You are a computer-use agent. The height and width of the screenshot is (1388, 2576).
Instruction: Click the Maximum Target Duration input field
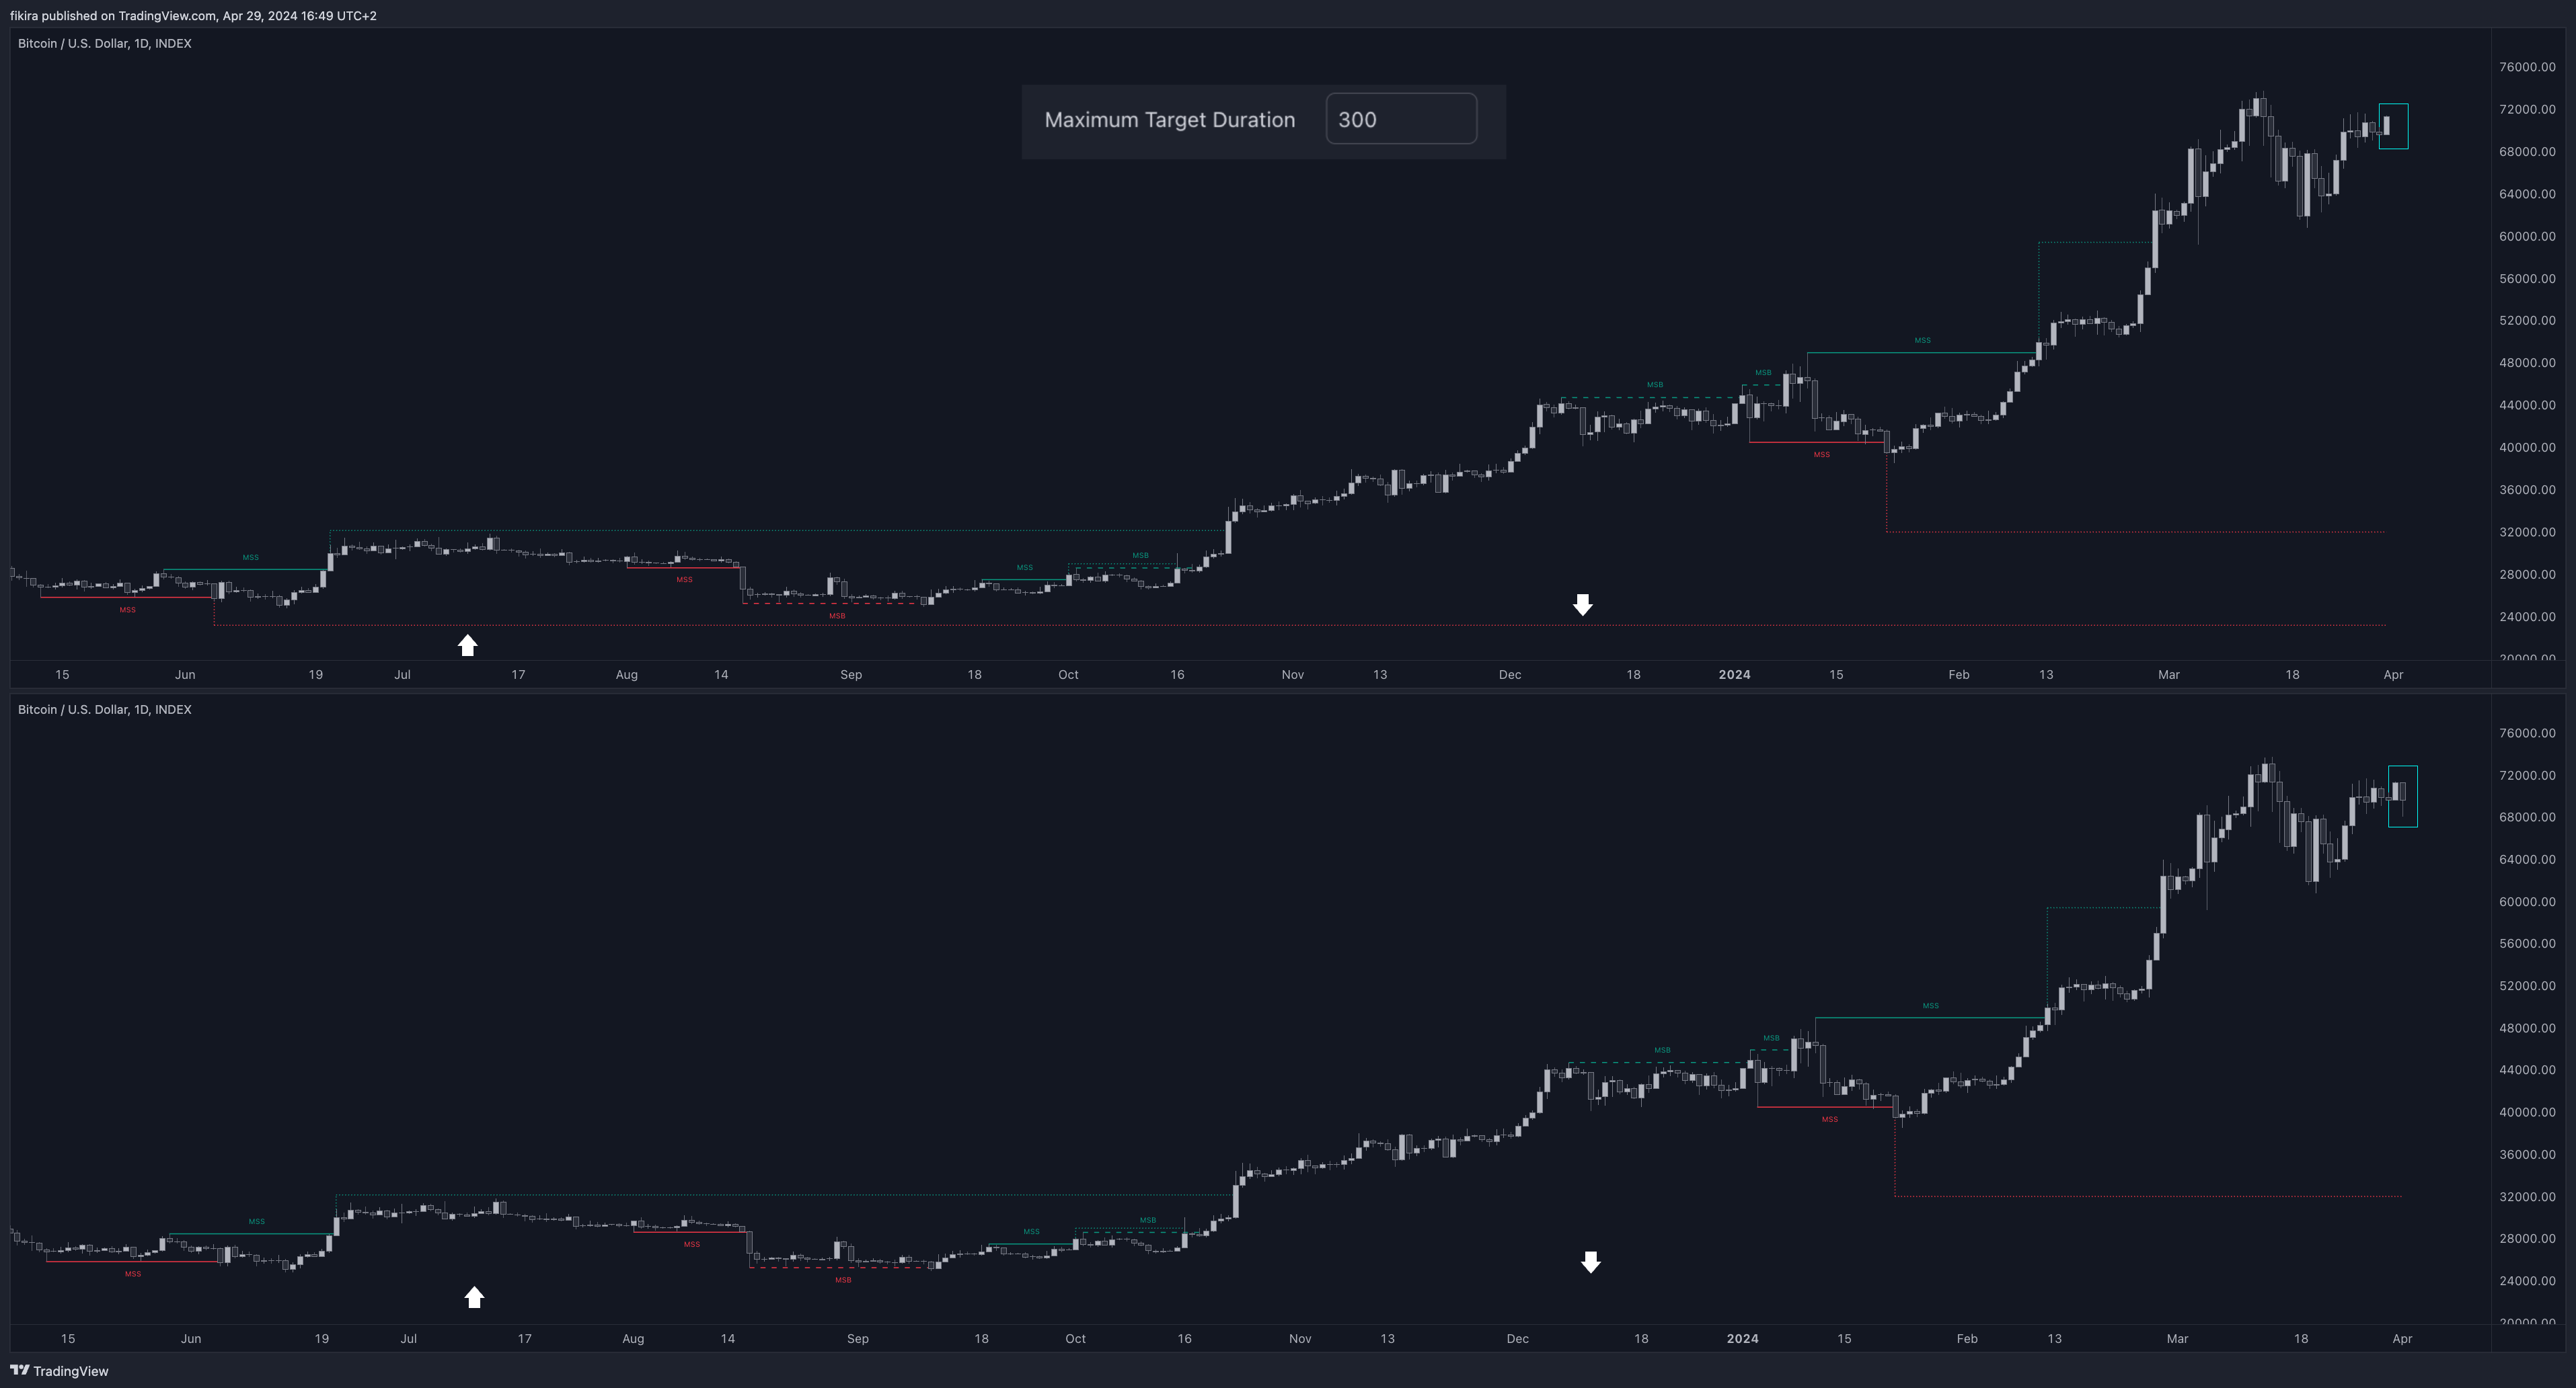click(x=1400, y=120)
